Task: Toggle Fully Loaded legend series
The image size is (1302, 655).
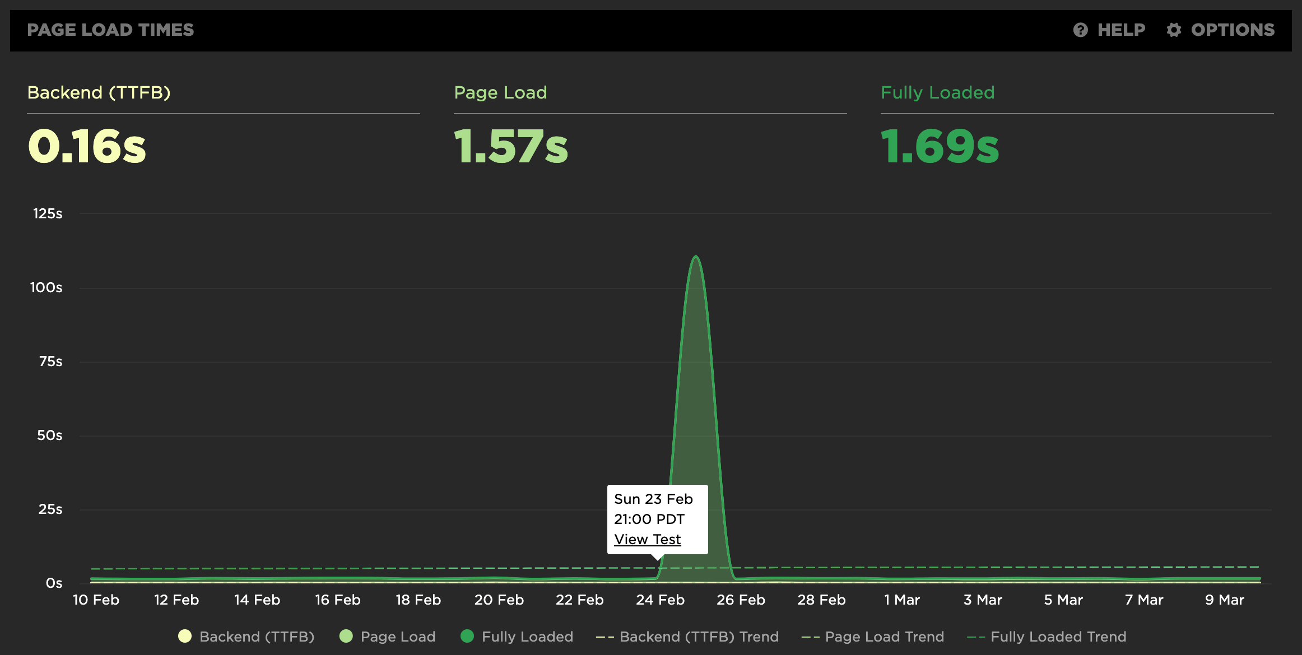Action: pyautogui.click(x=527, y=637)
